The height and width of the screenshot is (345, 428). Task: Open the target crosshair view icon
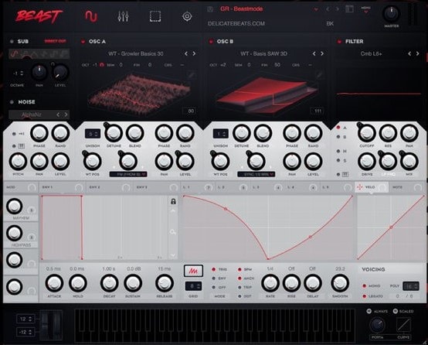tap(187, 16)
